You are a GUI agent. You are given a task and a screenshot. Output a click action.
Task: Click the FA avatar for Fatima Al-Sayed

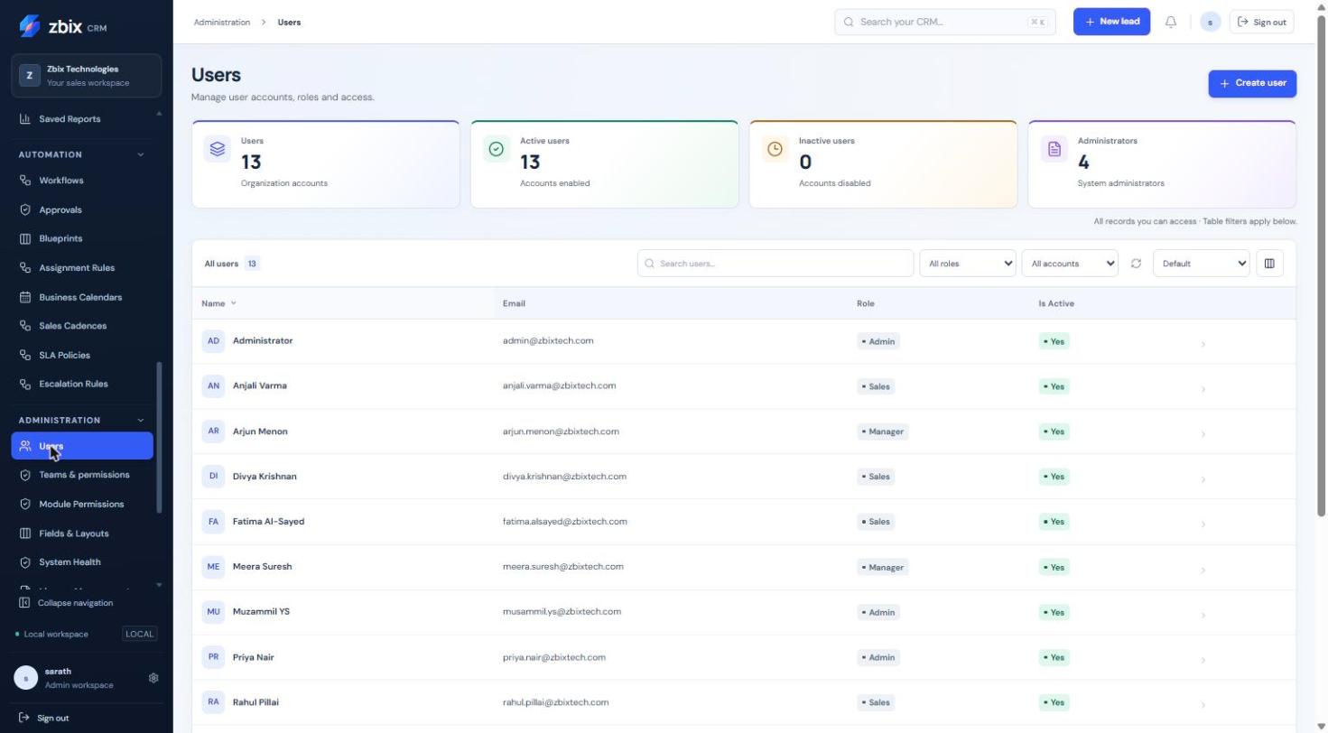point(213,522)
